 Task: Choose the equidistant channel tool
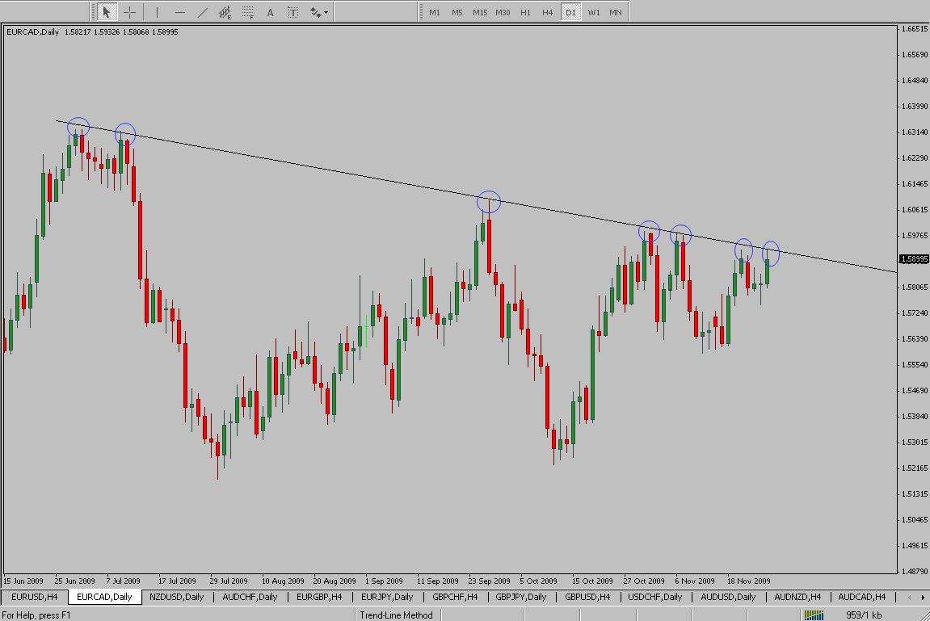coord(225,12)
